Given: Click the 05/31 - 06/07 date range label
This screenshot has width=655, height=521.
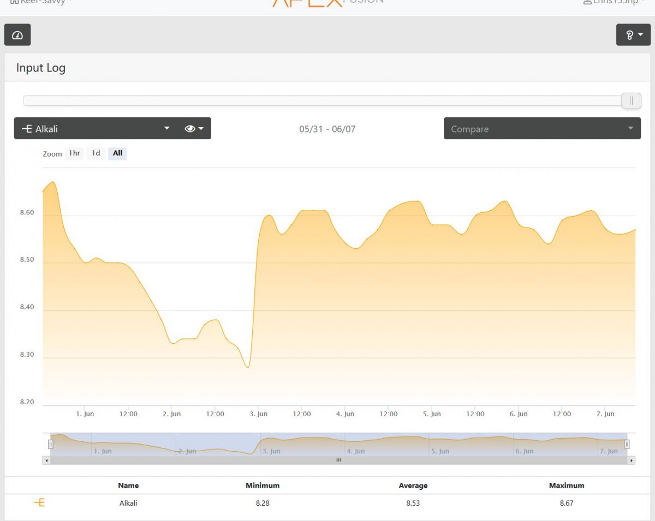Looking at the screenshot, I should point(327,129).
